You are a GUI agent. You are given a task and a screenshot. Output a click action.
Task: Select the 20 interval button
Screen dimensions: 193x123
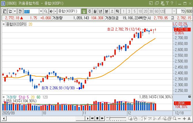point(145,12)
